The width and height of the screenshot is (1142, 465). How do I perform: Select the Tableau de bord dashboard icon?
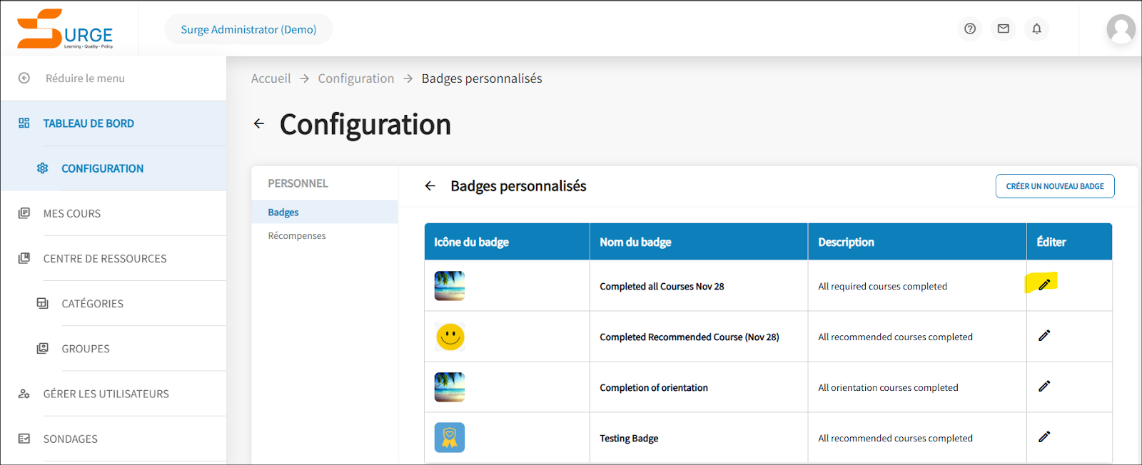click(24, 123)
